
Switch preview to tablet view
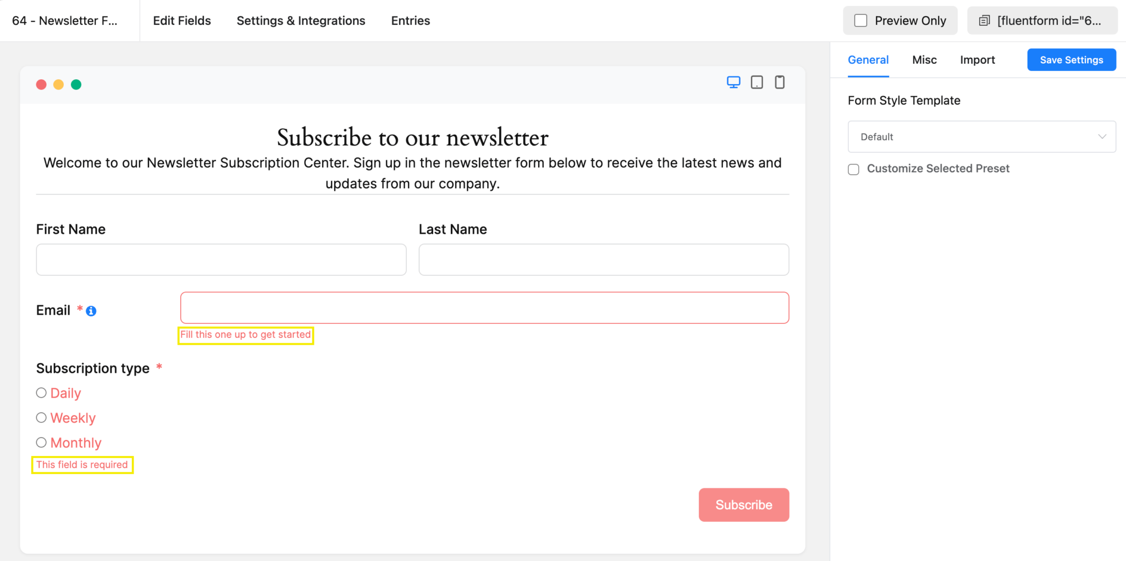click(757, 82)
